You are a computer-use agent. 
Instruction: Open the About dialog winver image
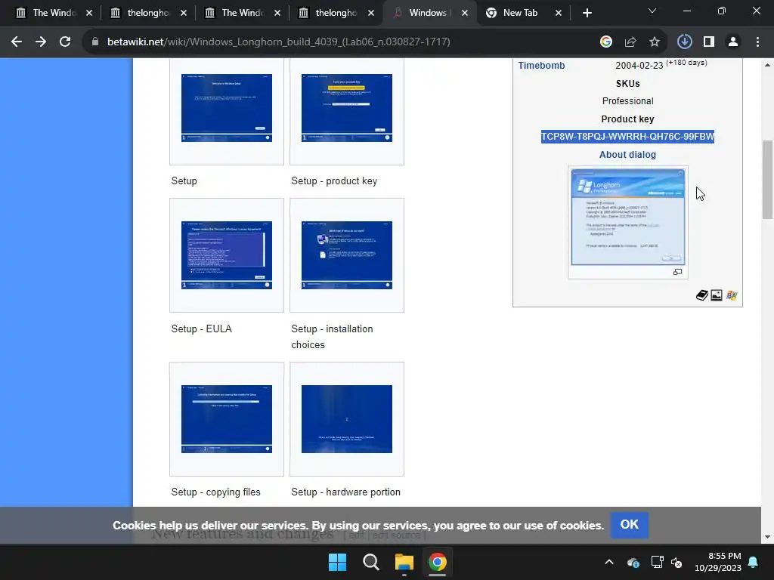point(628,217)
